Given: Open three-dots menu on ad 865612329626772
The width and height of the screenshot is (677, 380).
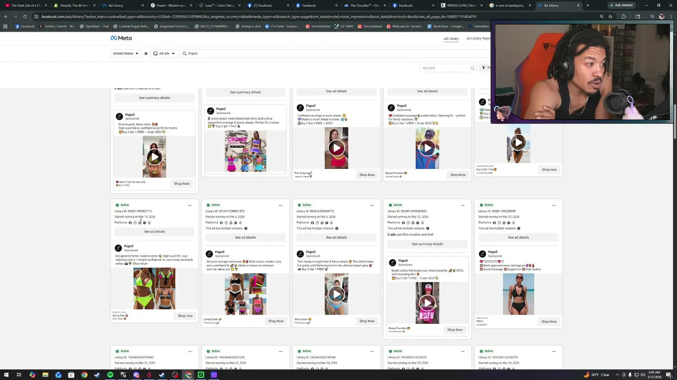Looking at the screenshot, I should 371,205.
